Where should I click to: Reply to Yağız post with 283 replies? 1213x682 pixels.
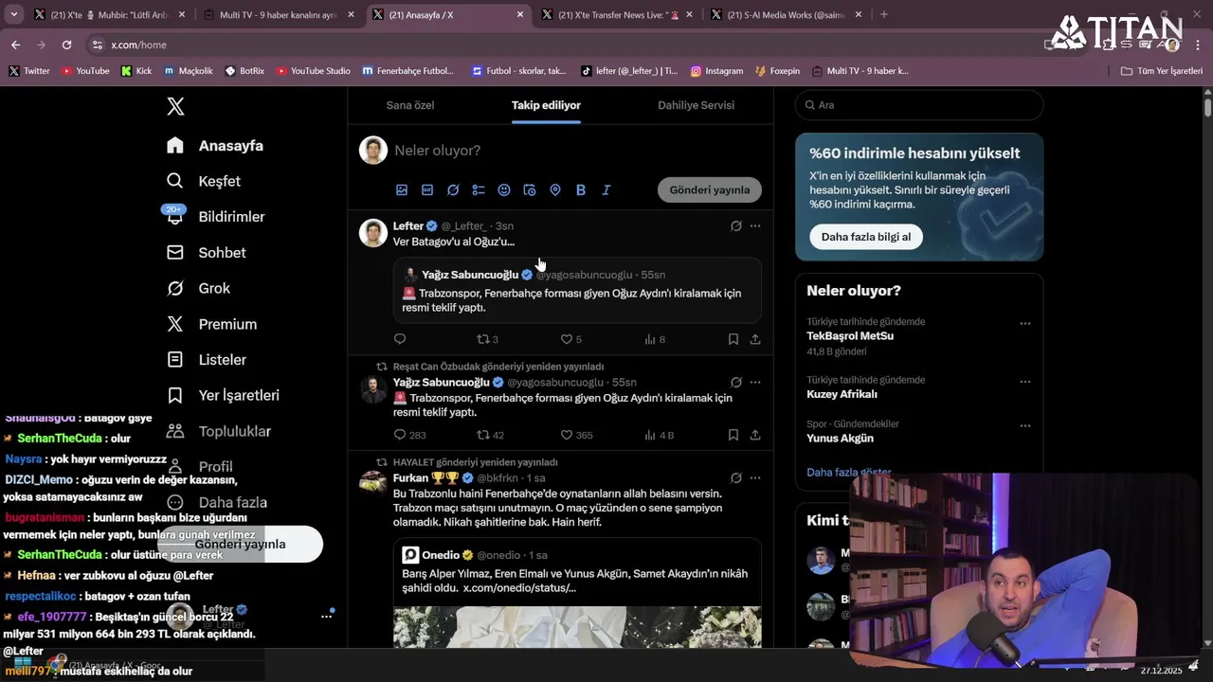point(409,435)
